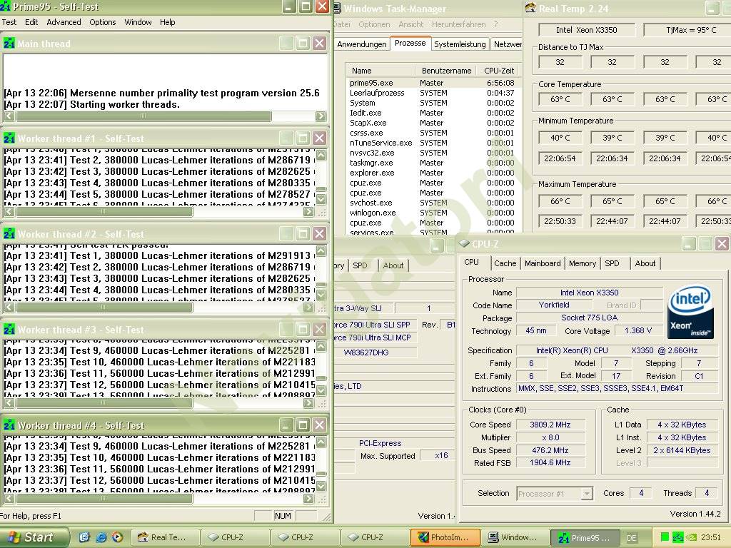Sort processes by the CPU-Zeit column
The width and height of the screenshot is (731, 548).
point(499,71)
